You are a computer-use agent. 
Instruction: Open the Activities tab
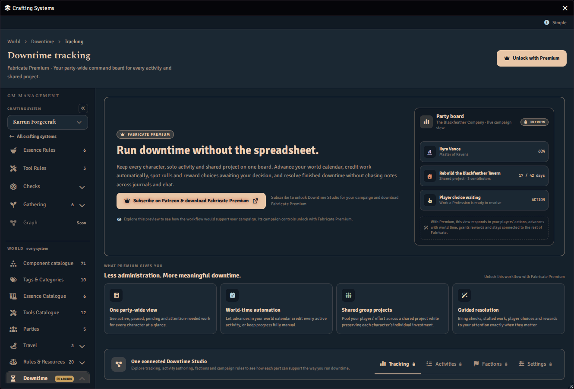444,364
